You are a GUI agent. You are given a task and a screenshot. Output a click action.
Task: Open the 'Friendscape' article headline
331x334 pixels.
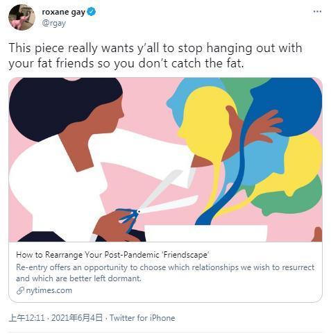click(112, 255)
